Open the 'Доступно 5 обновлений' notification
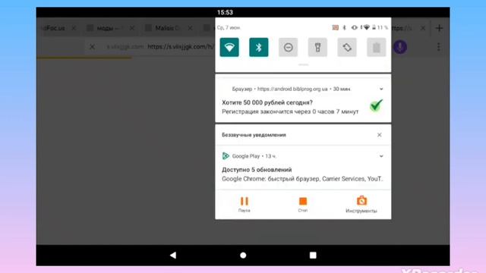Viewport: 486px width, 273px height. point(303,168)
